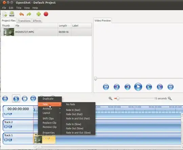Toggle Track 1 visibility eye icon
183x150 pixels.
6,140
